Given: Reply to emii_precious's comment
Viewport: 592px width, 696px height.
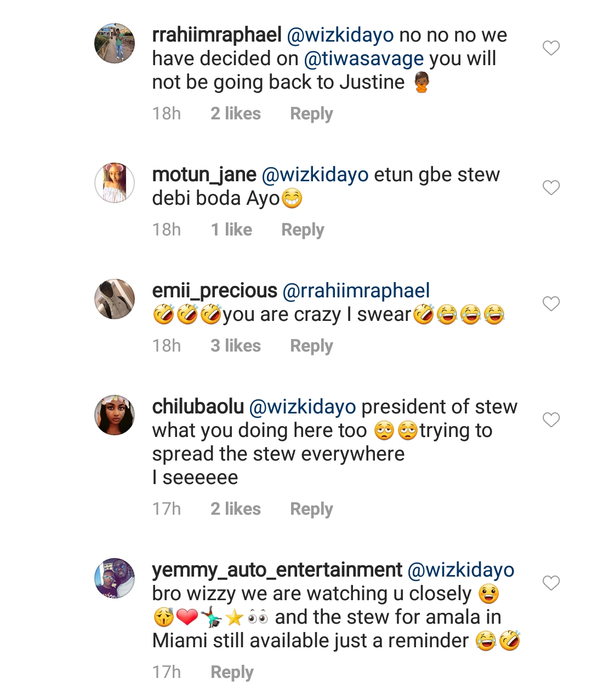Looking at the screenshot, I should coord(311,346).
